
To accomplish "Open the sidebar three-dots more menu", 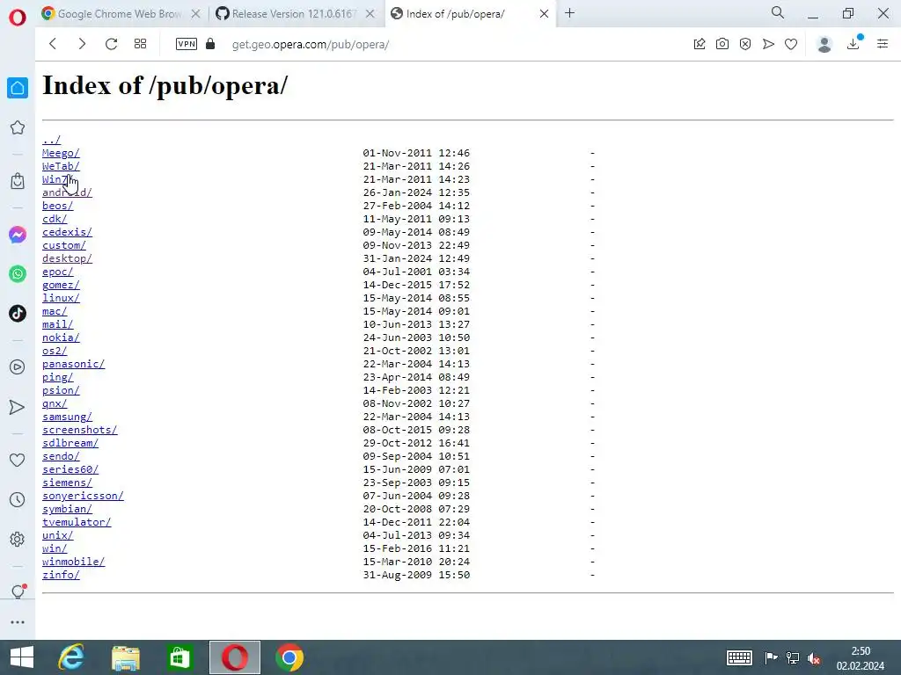I will tap(18, 622).
